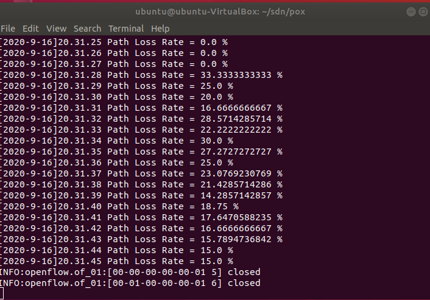Open the View menu
Screen dimensions: 430x300
[57, 29]
